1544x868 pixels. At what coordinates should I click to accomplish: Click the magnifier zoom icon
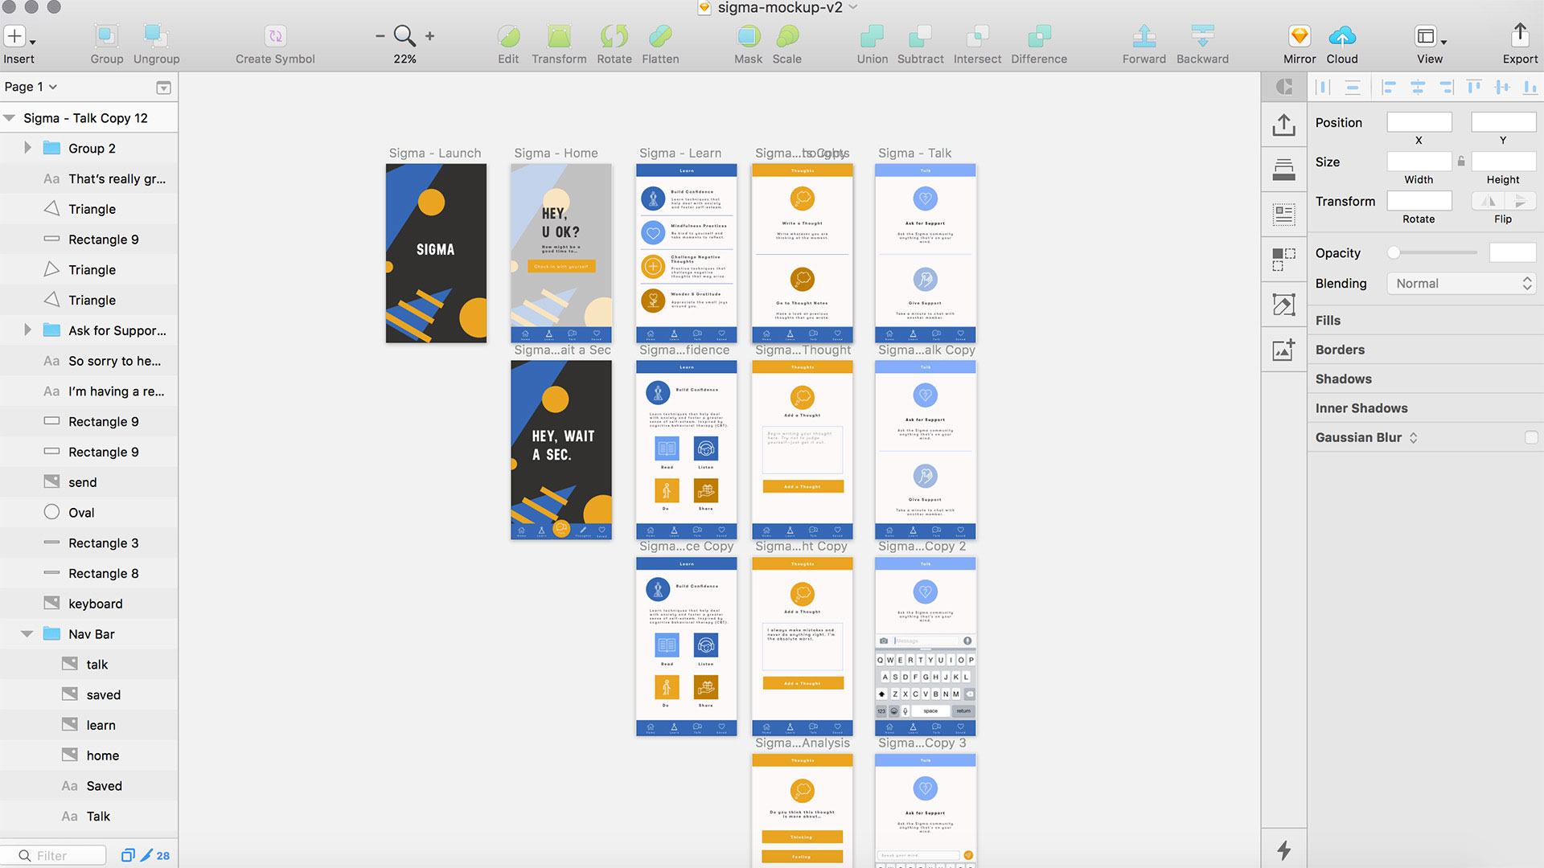[404, 36]
